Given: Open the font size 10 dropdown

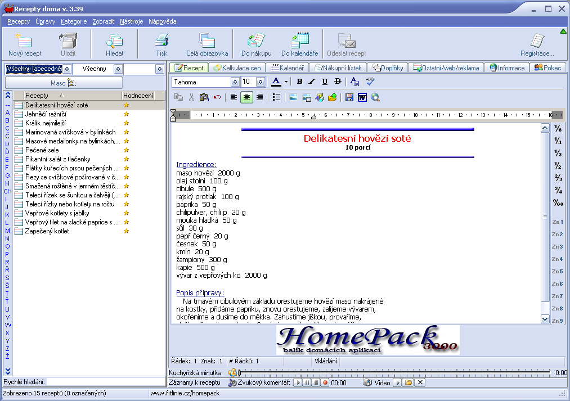Looking at the screenshot, I should pyautogui.click(x=260, y=82).
